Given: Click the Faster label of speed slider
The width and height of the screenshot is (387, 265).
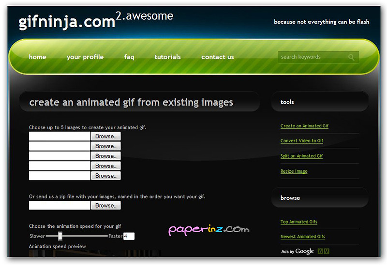Looking at the screenshot, I should tap(115, 236).
